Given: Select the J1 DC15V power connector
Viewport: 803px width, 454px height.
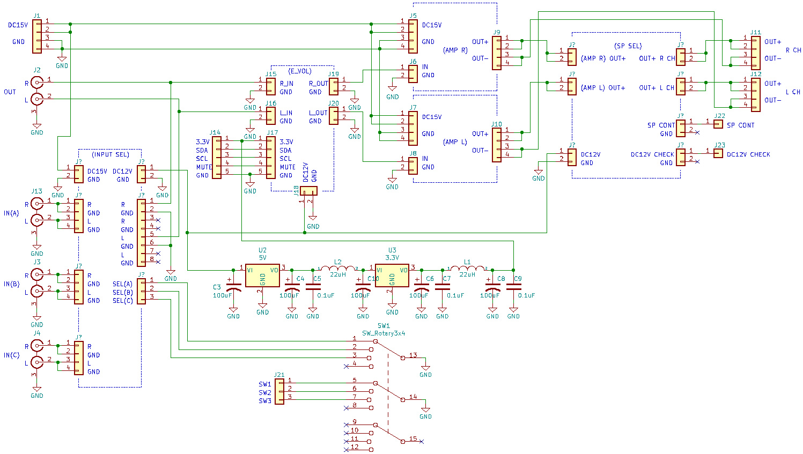Looking at the screenshot, I should point(37,36).
